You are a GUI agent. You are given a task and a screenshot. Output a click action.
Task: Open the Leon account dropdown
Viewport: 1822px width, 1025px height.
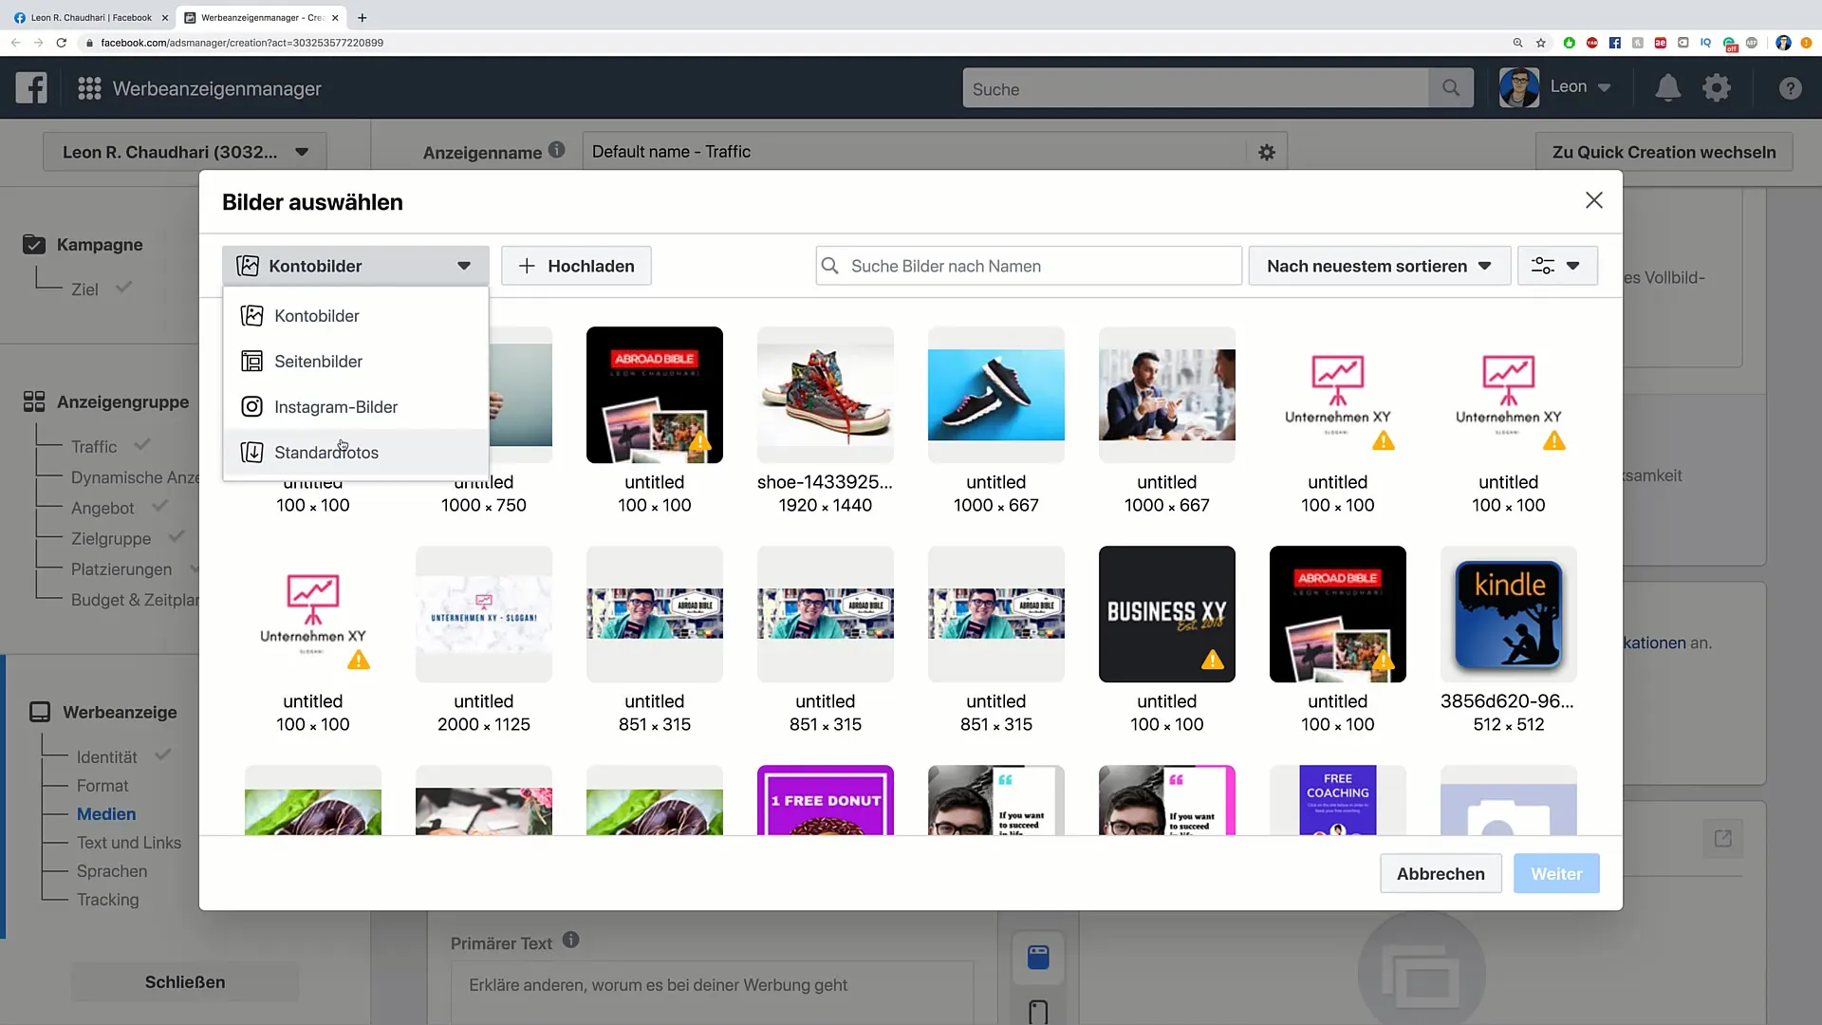(x=1581, y=87)
